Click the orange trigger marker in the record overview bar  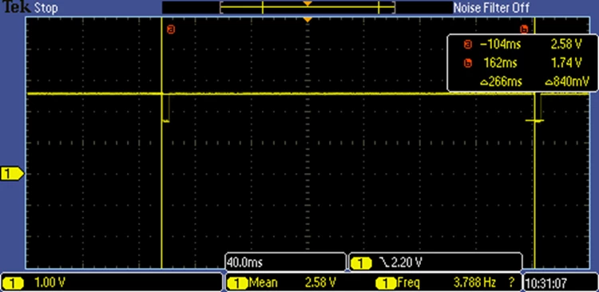click(x=307, y=3)
